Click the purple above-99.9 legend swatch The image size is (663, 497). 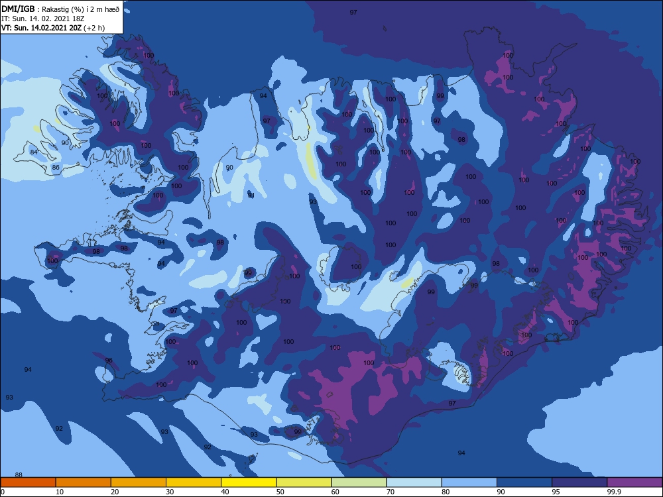(x=635, y=482)
